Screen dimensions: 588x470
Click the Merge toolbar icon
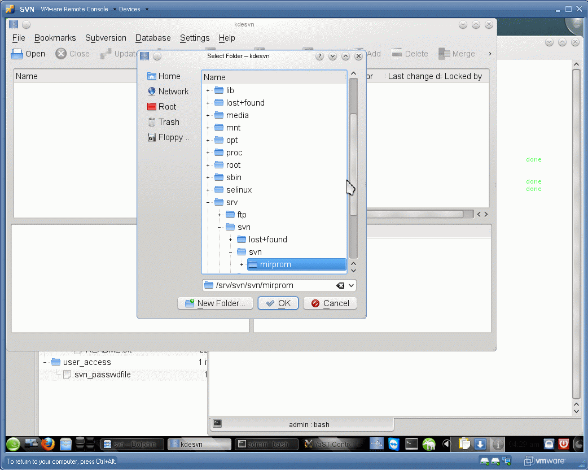coord(444,54)
